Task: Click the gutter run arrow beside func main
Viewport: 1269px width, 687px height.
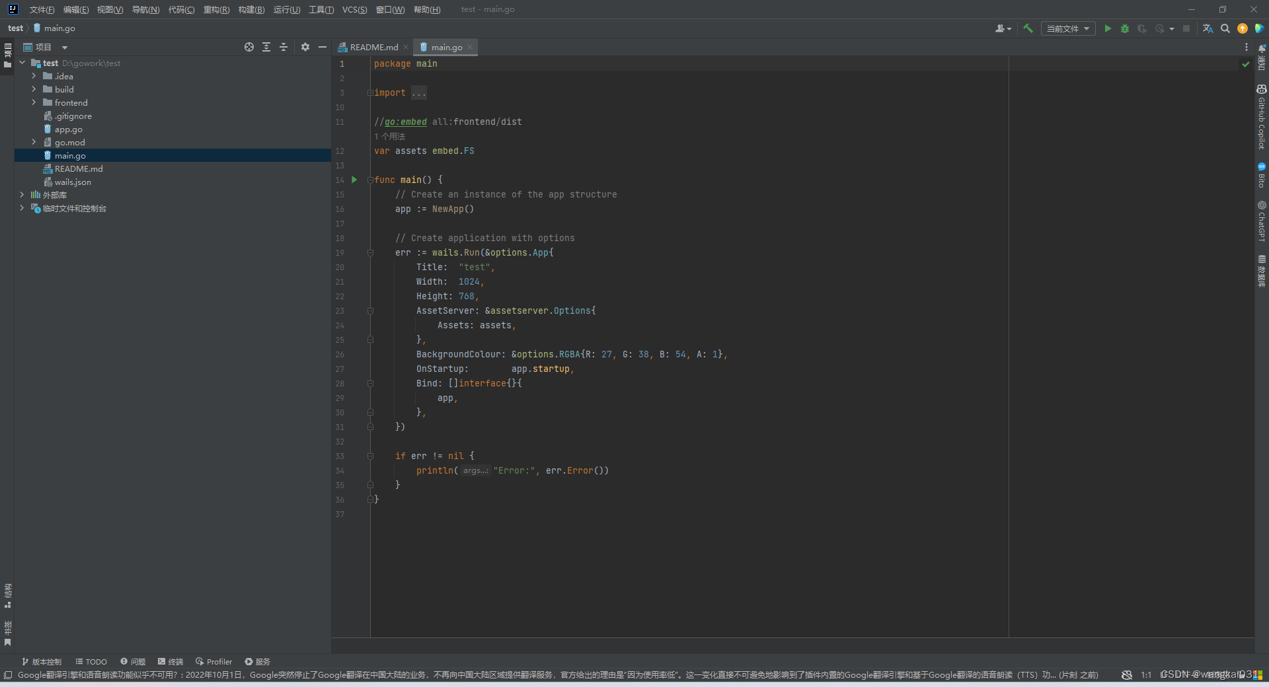Action: (x=354, y=180)
